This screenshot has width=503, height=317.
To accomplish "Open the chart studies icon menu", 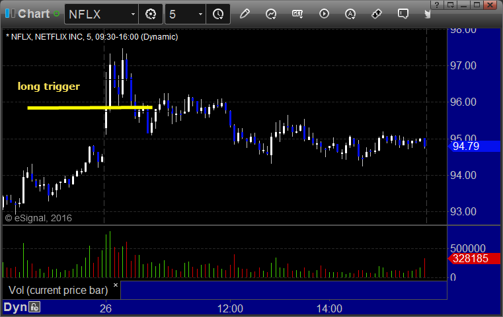I will point(271,14).
